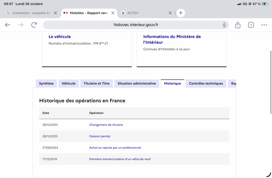
Task: Tap the clock 09:07 in status bar
Action: pos(8,4)
